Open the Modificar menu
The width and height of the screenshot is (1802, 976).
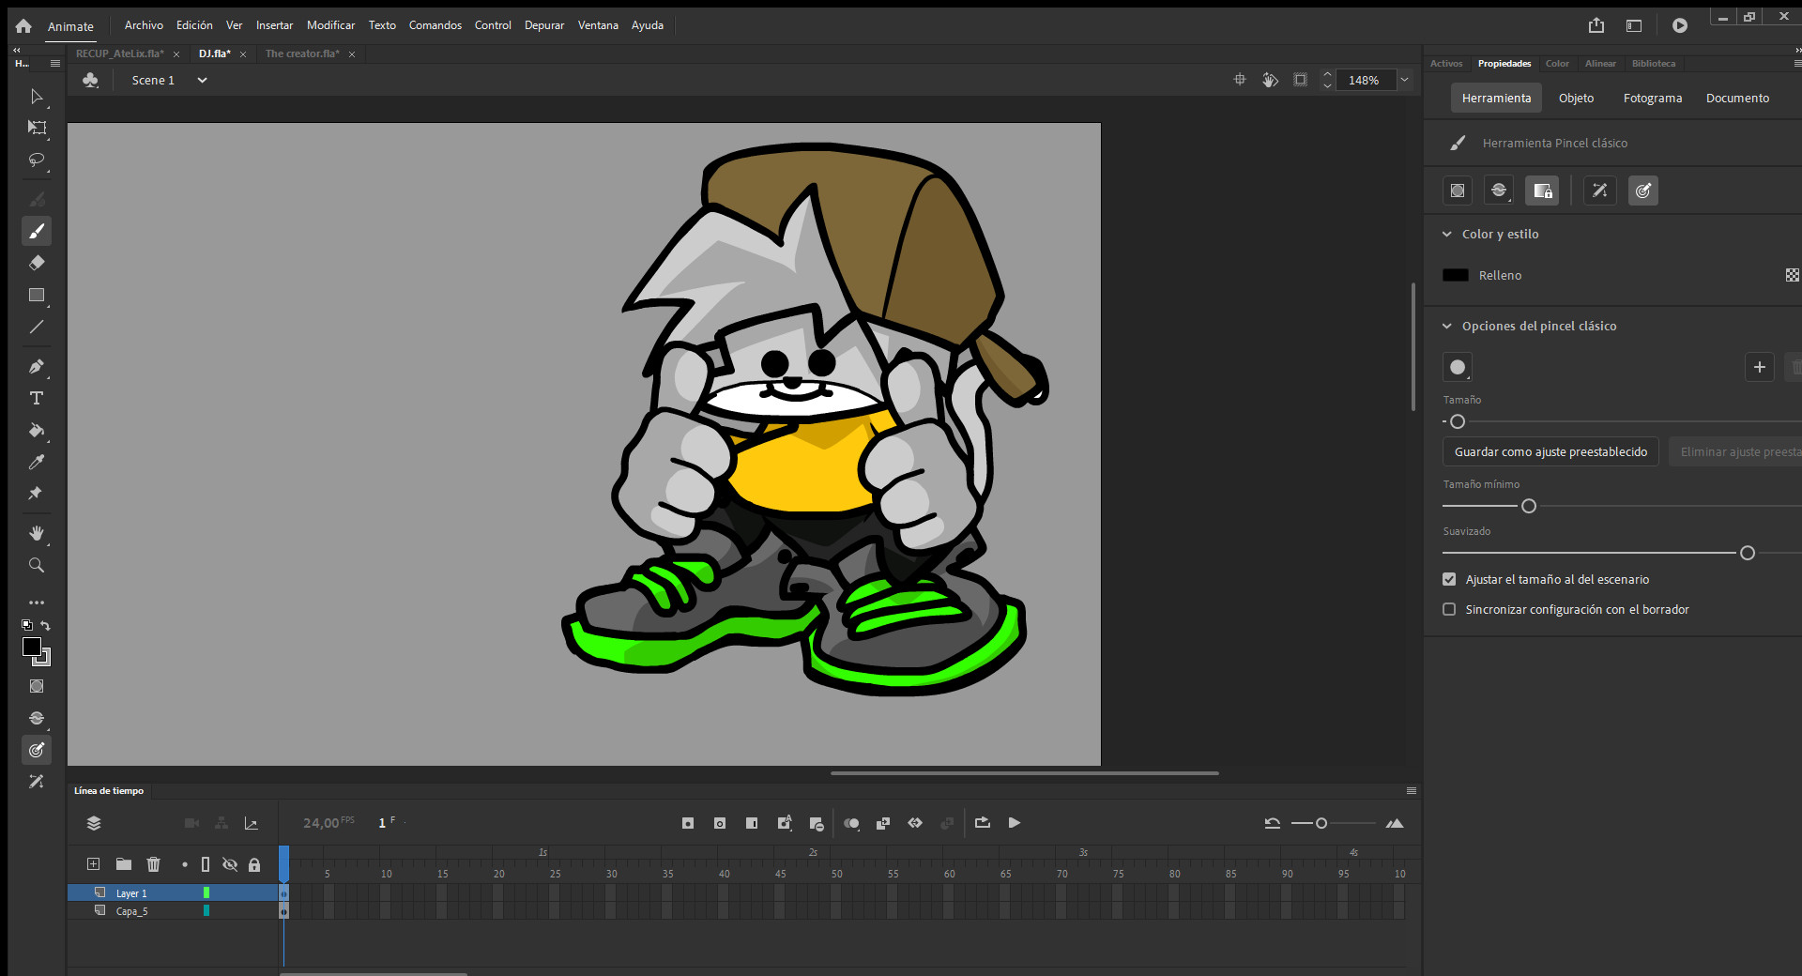coord(330,25)
